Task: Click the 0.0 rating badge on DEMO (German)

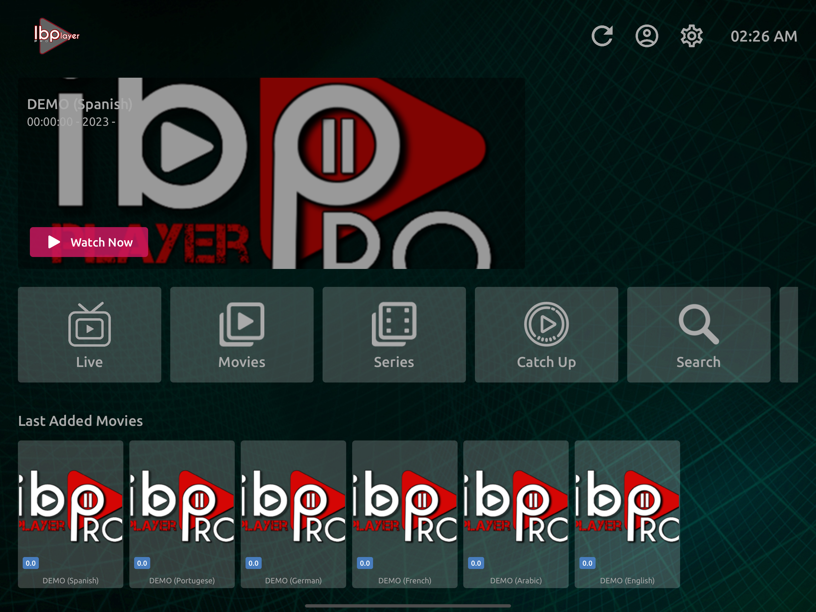Action: click(254, 563)
